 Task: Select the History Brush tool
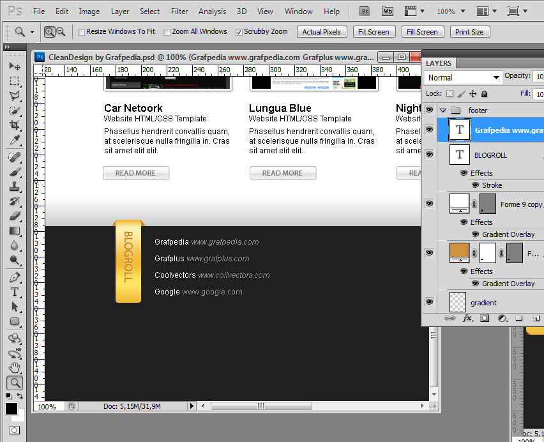tap(15, 201)
